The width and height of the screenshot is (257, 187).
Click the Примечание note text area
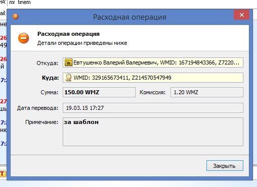(153, 132)
